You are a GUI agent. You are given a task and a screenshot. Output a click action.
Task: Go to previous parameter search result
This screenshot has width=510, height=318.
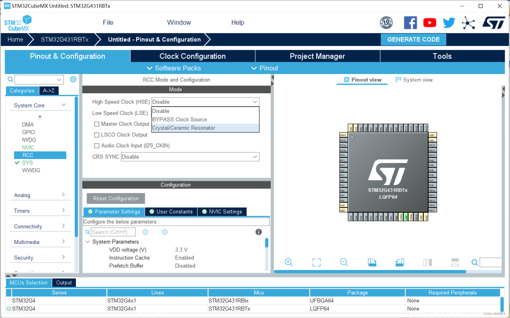tap(145, 232)
